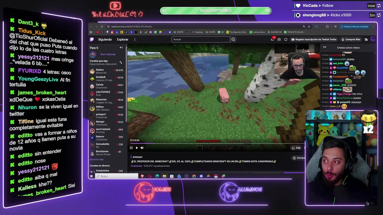This screenshot has height=215, width=383.
Task: Click the browser address bar URL
Action: pyautogui.click(x=131, y=27)
